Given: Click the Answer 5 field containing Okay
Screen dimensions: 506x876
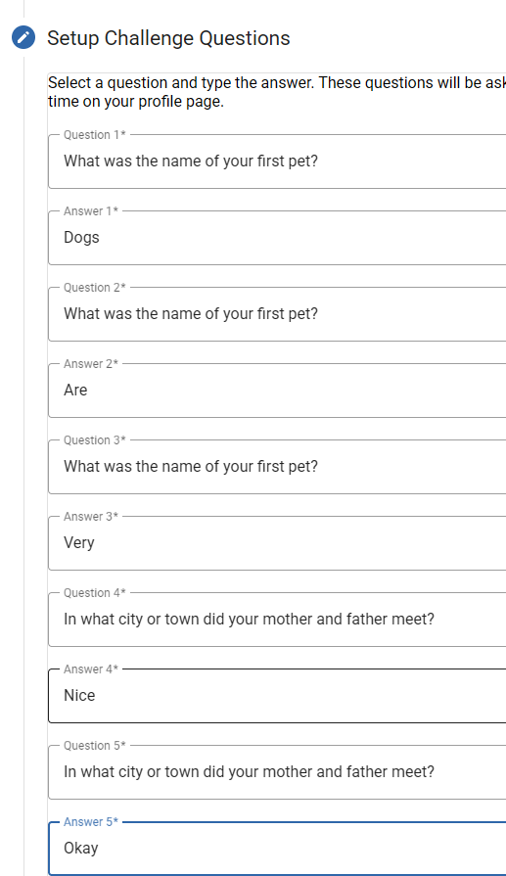Looking at the screenshot, I should [277, 848].
